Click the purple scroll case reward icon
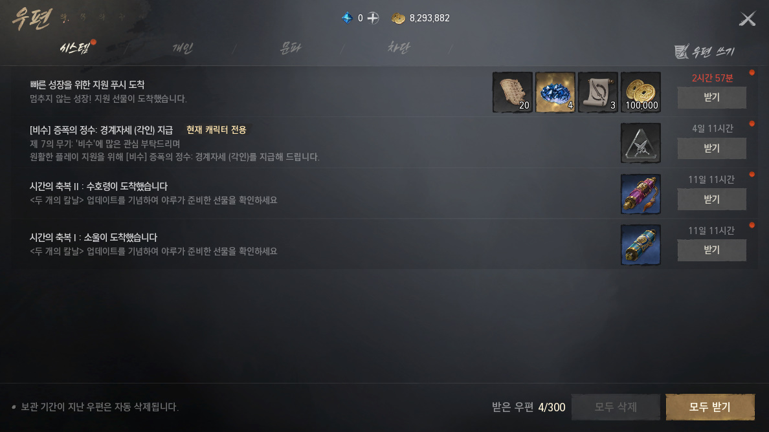This screenshot has height=432, width=769. click(x=640, y=194)
